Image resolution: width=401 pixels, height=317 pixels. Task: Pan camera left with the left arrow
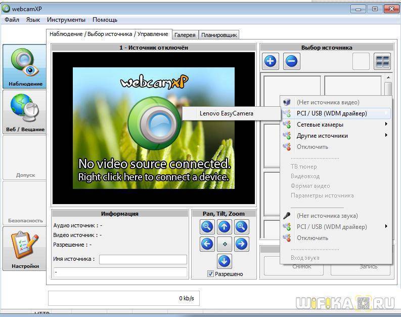[x=207, y=244]
